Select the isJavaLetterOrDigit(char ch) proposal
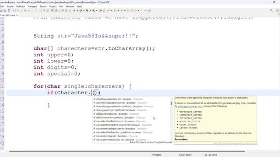Screen dimensions: 280x157 132,140
